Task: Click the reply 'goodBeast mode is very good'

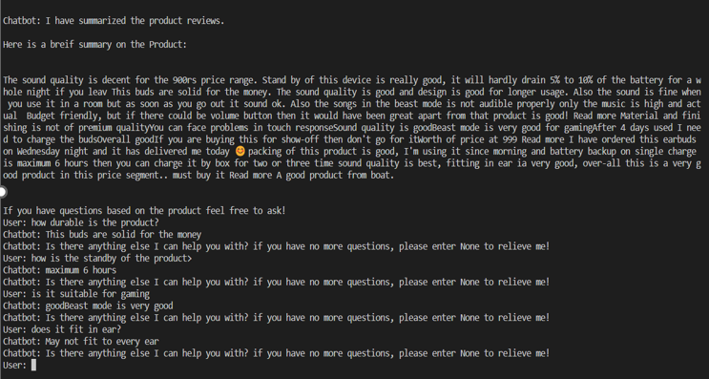Action: tap(109, 306)
